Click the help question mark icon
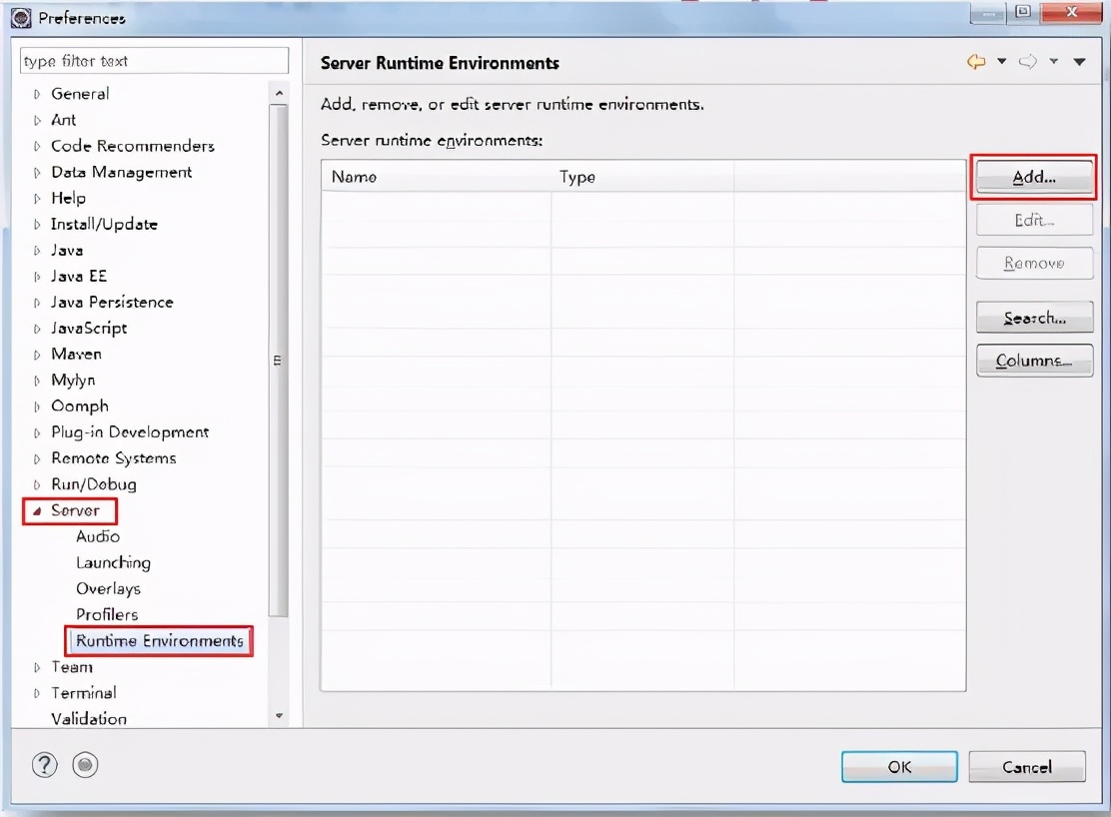The width and height of the screenshot is (1111, 817). click(45, 765)
